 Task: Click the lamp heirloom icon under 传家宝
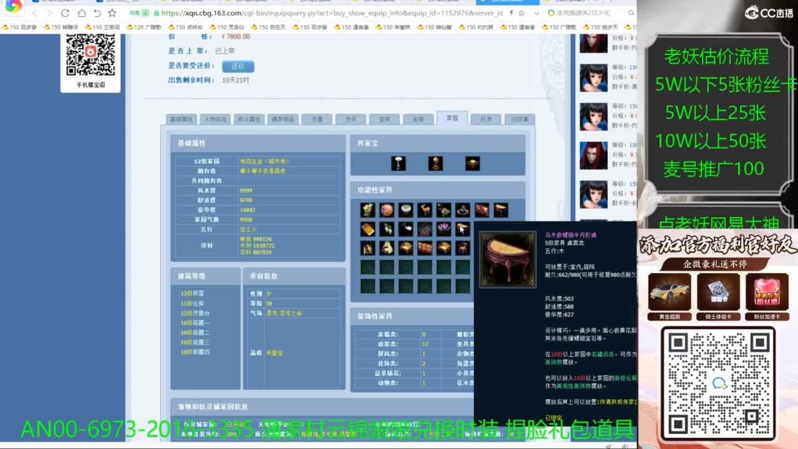[x=398, y=163]
